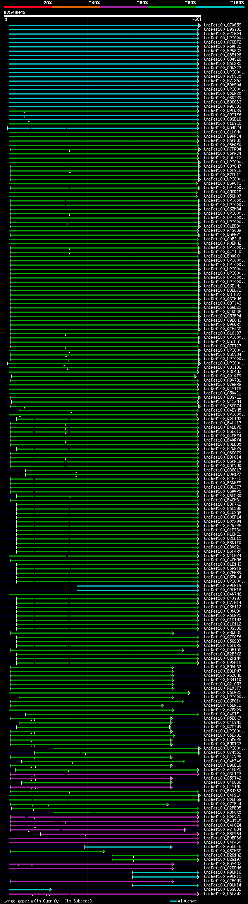The image size is (248, 904).
Task: Select label UniRef100_B7ZXA7
Action: 222,81
